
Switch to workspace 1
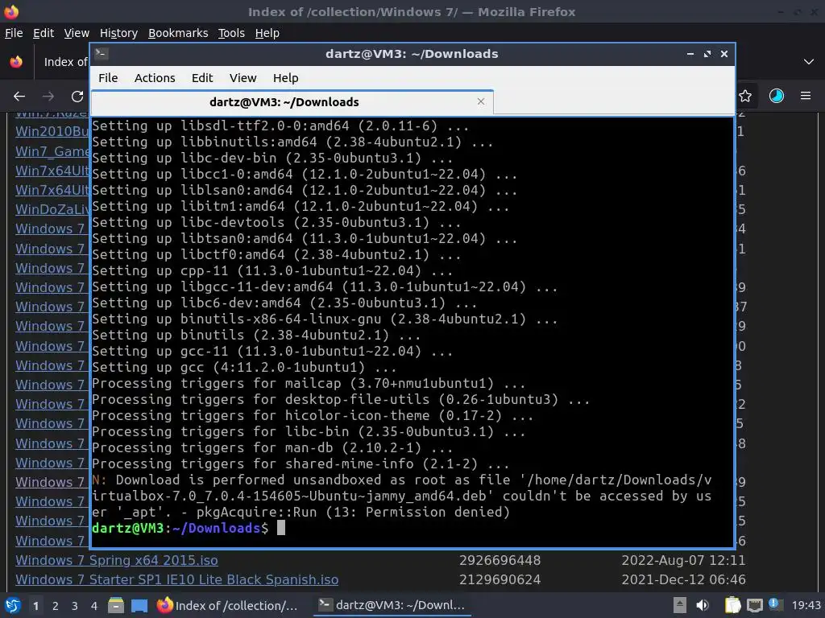point(35,606)
